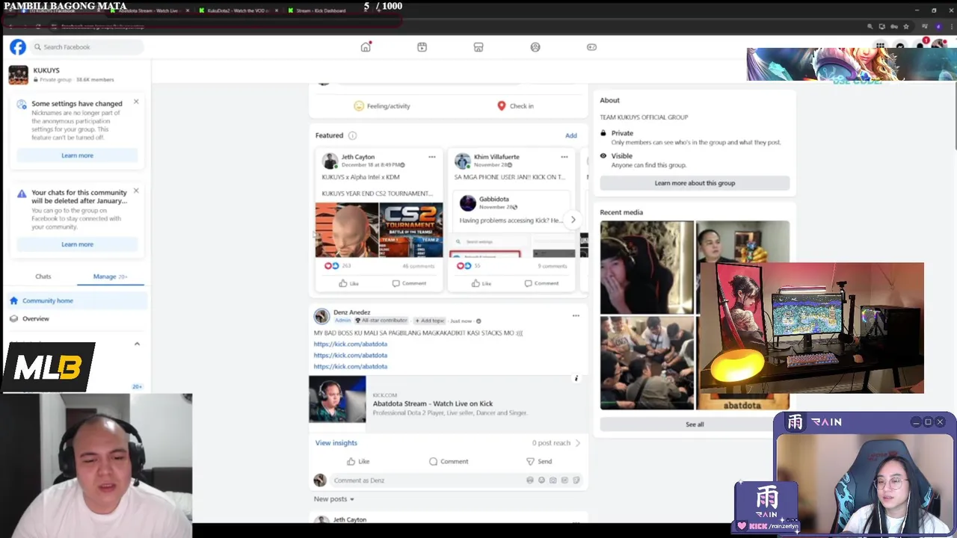Comment on the Denz Anedez post
957x538 pixels.
[x=449, y=462]
